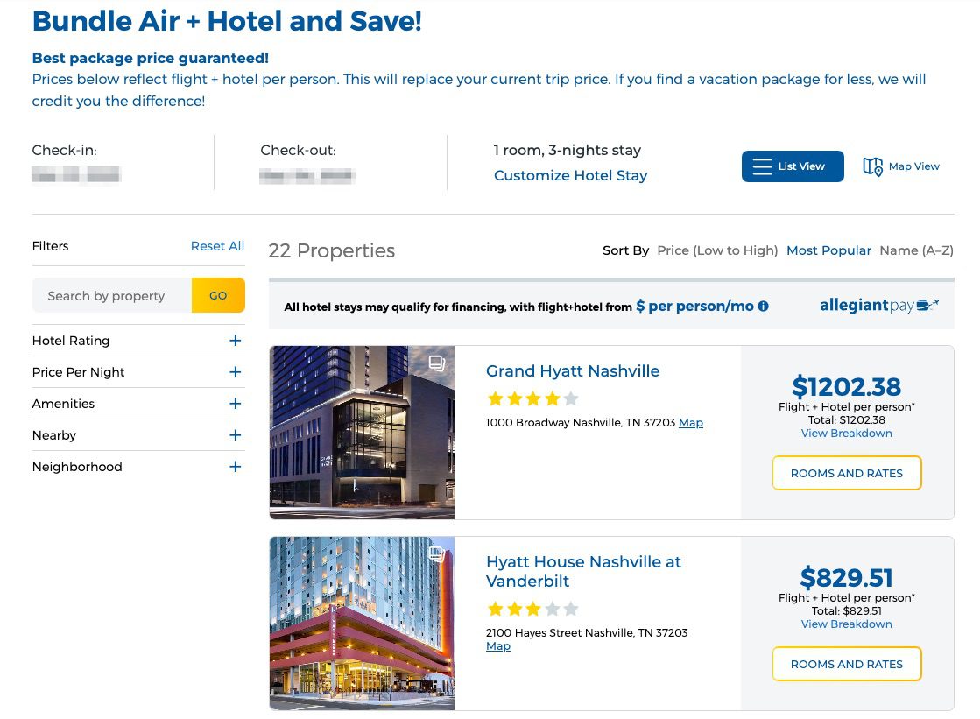Click the Search by property field
980x719 pixels.
[111, 296]
